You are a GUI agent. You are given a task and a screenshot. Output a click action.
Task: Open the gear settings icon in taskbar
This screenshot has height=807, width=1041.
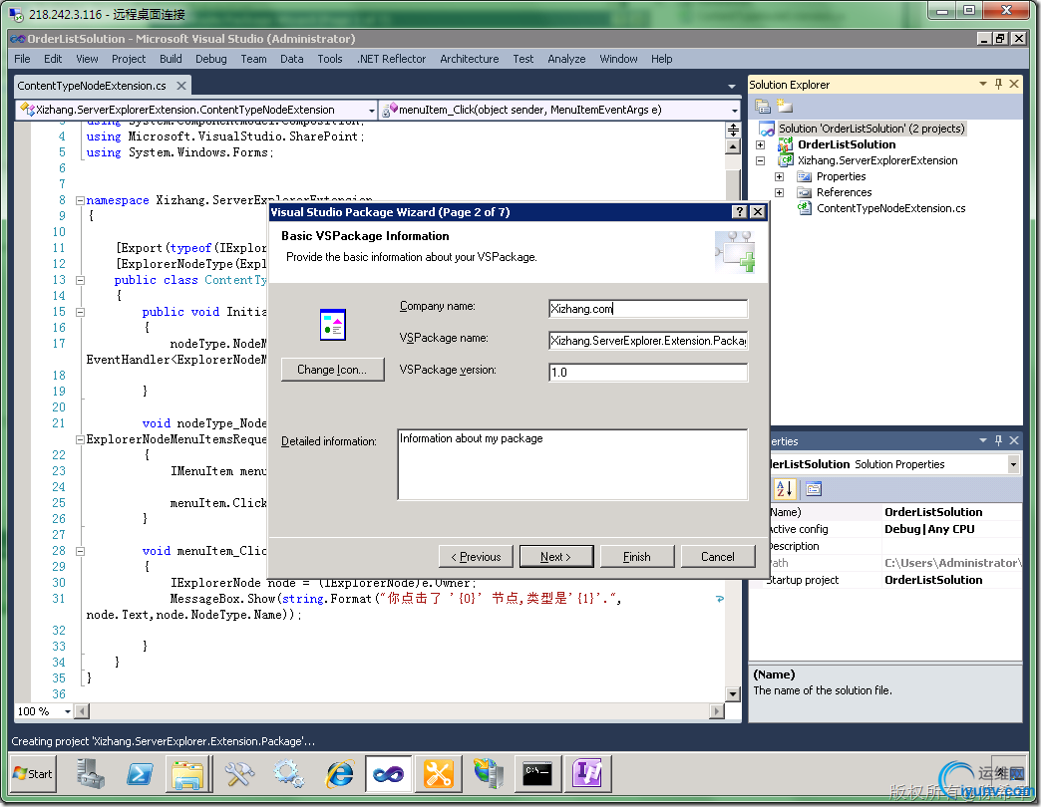[x=289, y=774]
